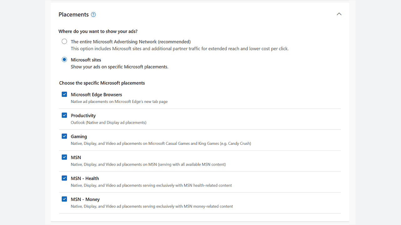This screenshot has height=225, width=401.
Task: Toggle the MSN - Money checkbox
Action: click(64, 199)
